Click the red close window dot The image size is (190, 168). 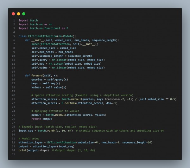coord(13,14)
